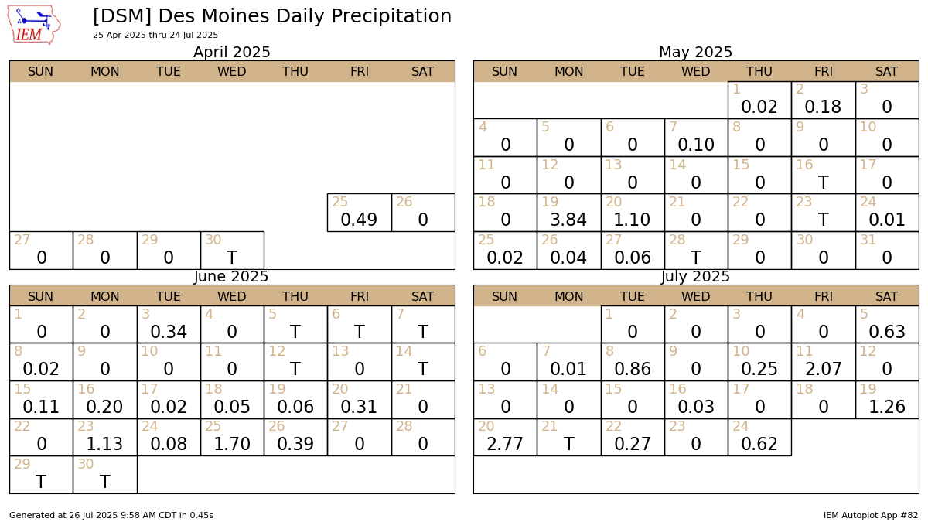Image resolution: width=928 pixels, height=522 pixels.
Task: Select the May 19 cell showing 3.84
Action: pyautogui.click(x=568, y=213)
